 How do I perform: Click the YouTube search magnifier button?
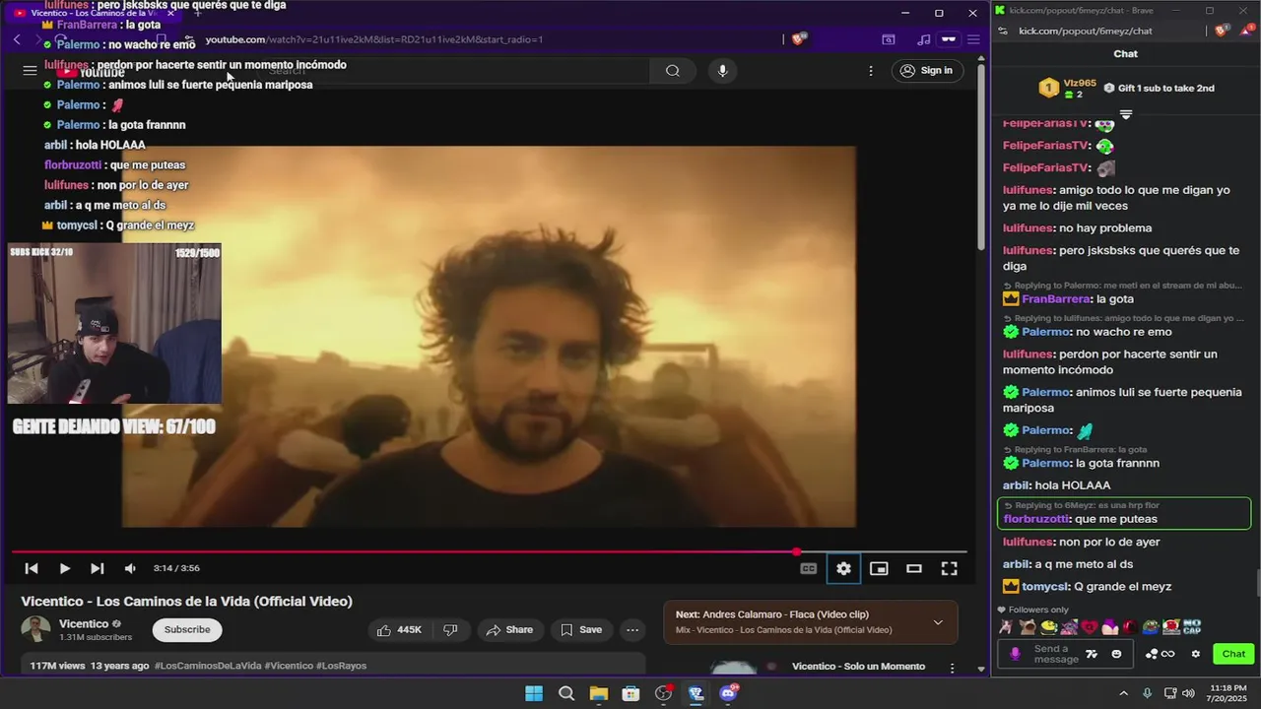pyautogui.click(x=673, y=71)
